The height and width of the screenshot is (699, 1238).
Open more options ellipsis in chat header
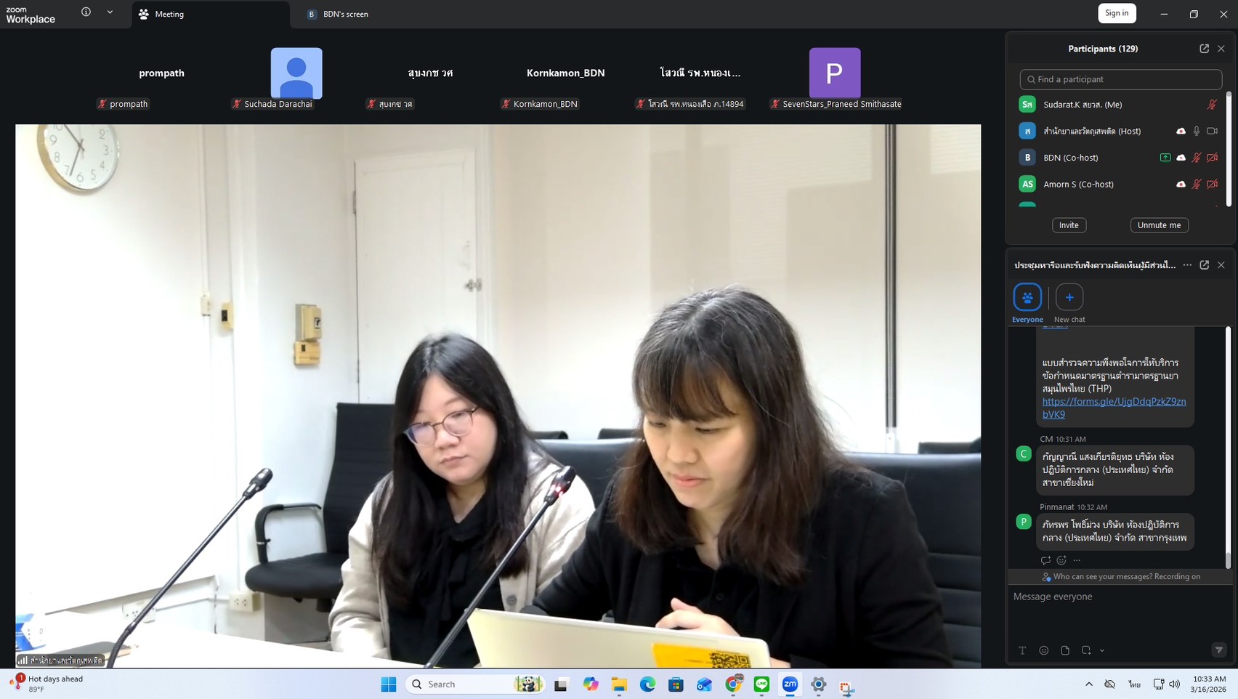pos(1187,265)
